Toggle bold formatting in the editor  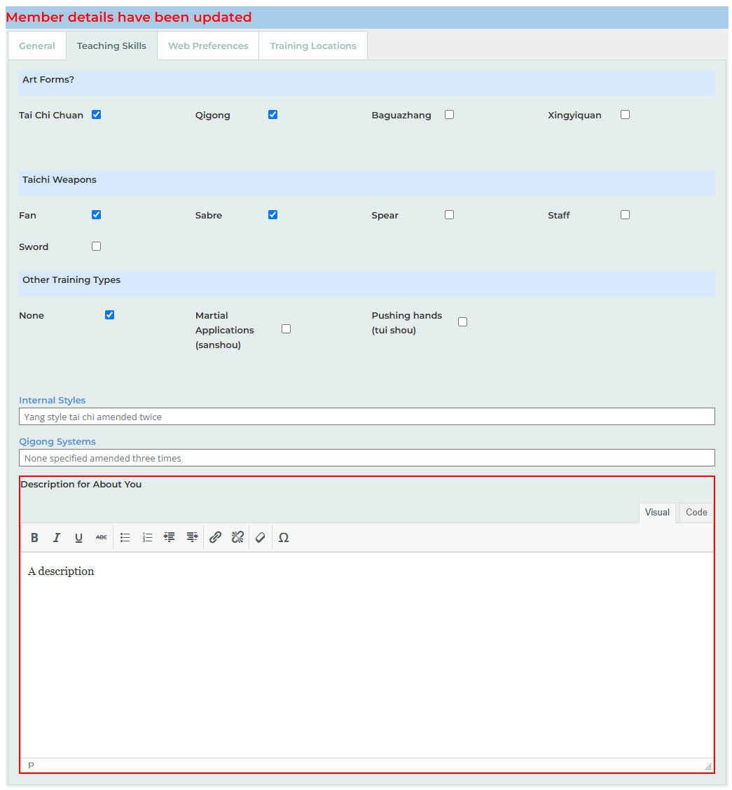34,538
